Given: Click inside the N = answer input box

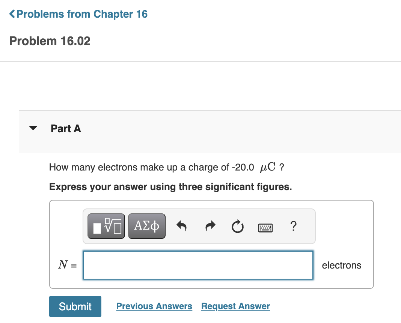Looking at the screenshot, I should coord(198,265).
